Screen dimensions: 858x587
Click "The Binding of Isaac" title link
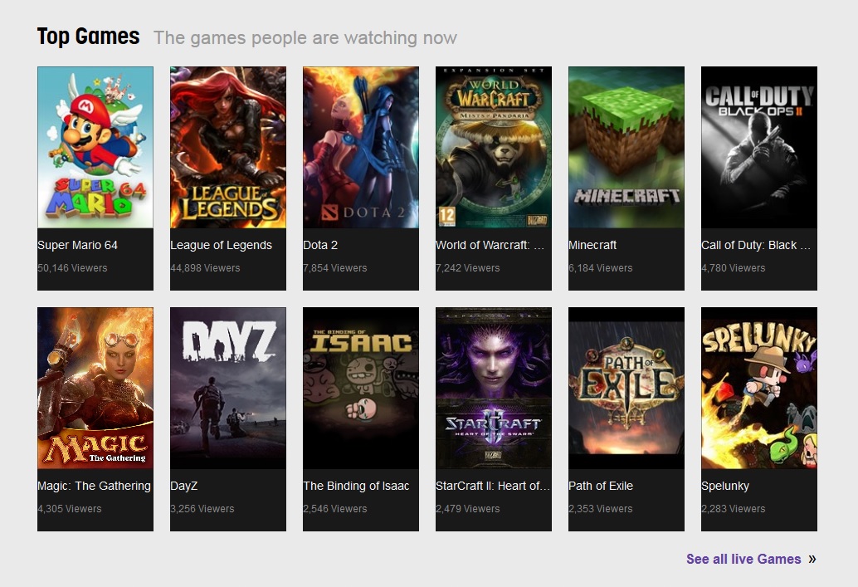(x=356, y=486)
